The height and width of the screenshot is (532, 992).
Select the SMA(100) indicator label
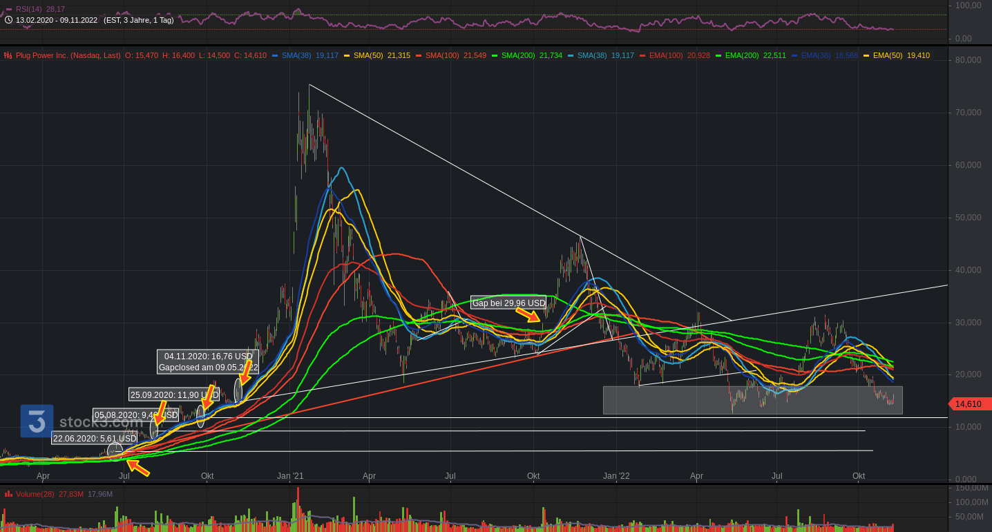pyautogui.click(x=443, y=55)
